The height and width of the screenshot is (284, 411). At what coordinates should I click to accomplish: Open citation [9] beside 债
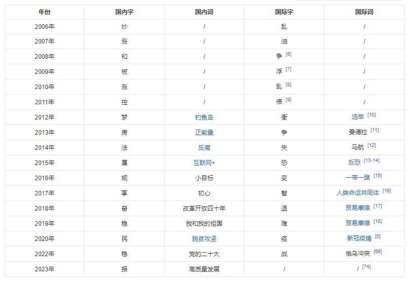[x=288, y=100]
